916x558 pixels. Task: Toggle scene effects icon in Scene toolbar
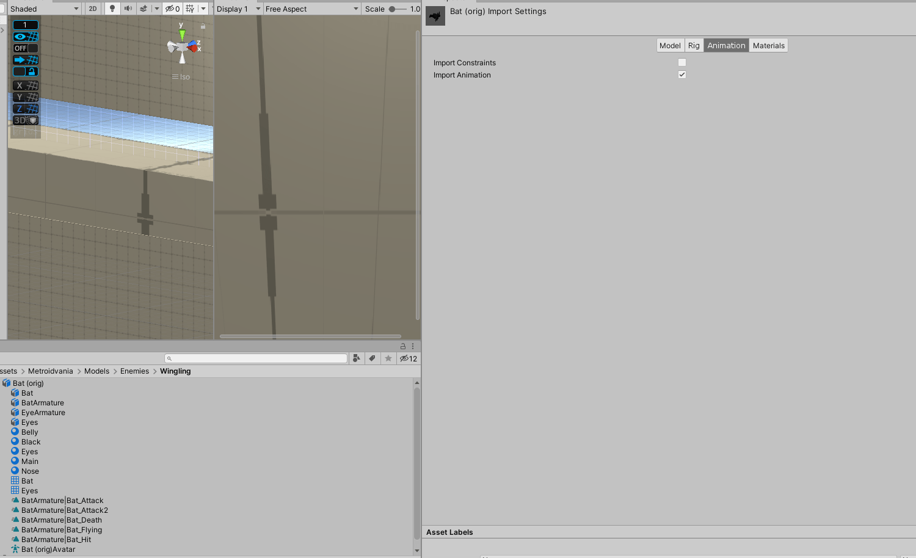tap(143, 8)
